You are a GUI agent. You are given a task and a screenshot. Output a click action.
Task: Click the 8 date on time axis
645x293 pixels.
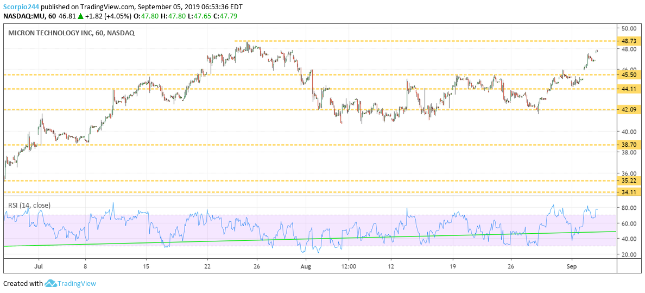pos(86,266)
